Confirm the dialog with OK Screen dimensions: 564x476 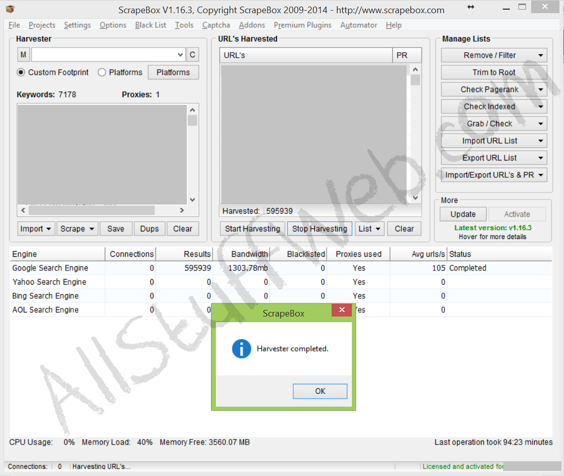click(320, 391)
